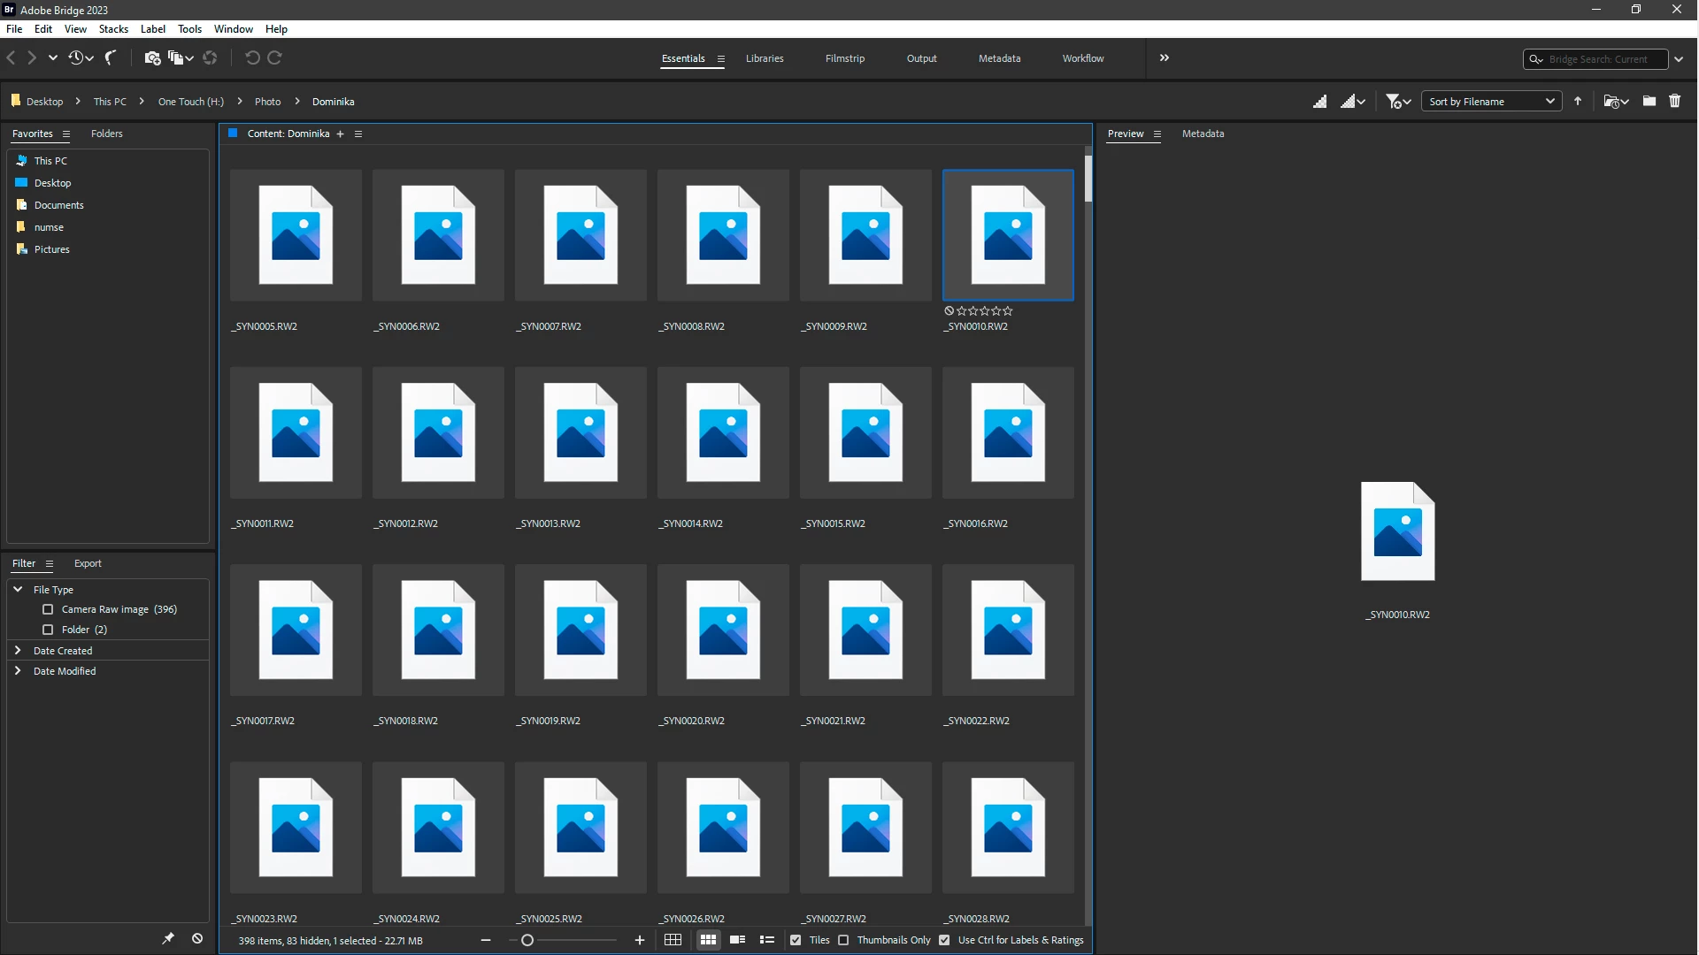Click the filter by rating funnel icon
This screenshot has height=955, width=1699.
[1394, 102]
